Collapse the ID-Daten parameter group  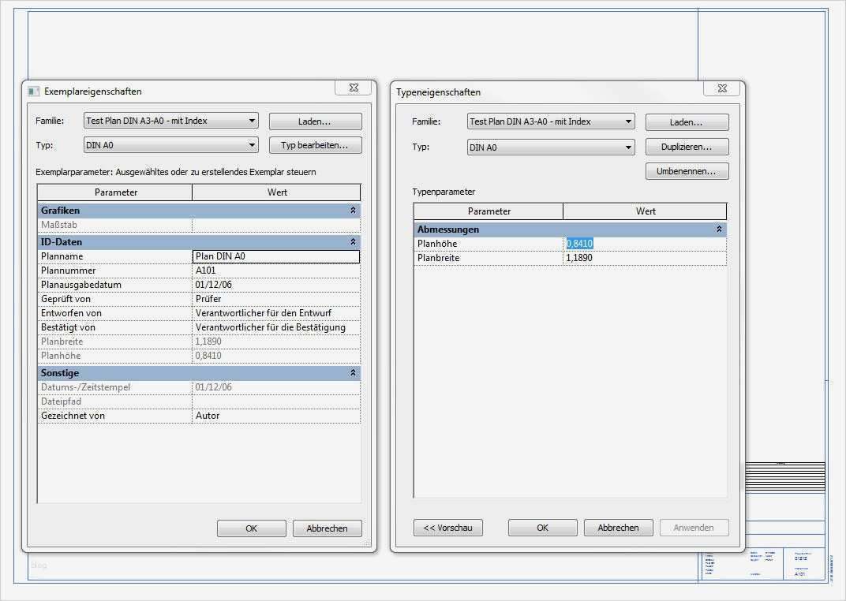pos(352,241)
